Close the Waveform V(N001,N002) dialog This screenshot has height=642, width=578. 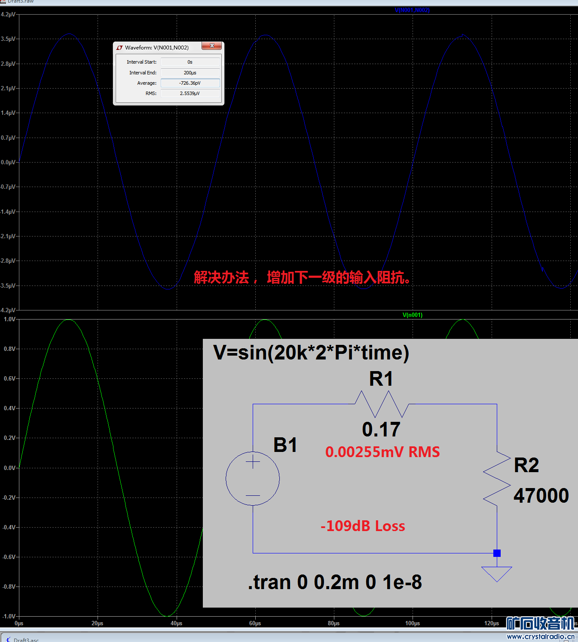click(212, 46)
